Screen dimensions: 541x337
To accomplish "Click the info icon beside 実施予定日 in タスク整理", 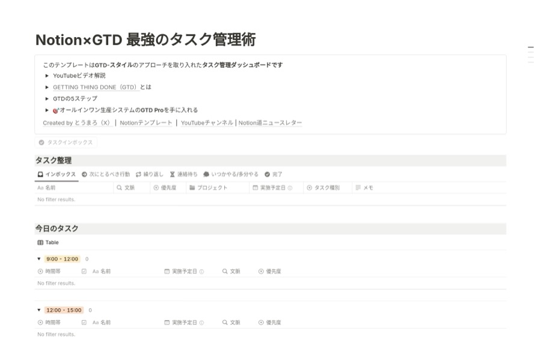I will (290, 188).
